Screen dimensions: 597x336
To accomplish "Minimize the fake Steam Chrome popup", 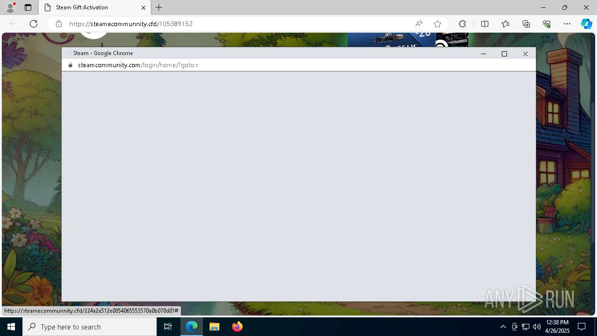I will 483,54.
